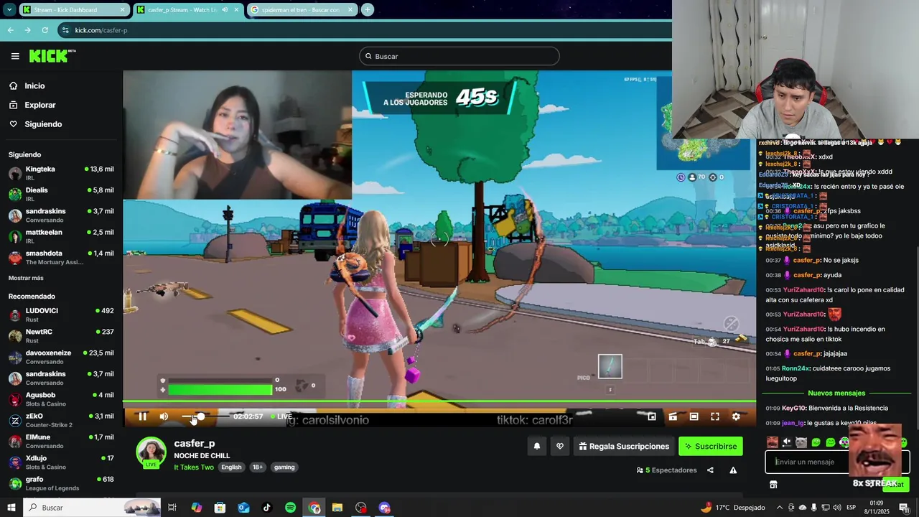Open LUDOVICI recommended channel
919x517 pixels.
[61, 315]
